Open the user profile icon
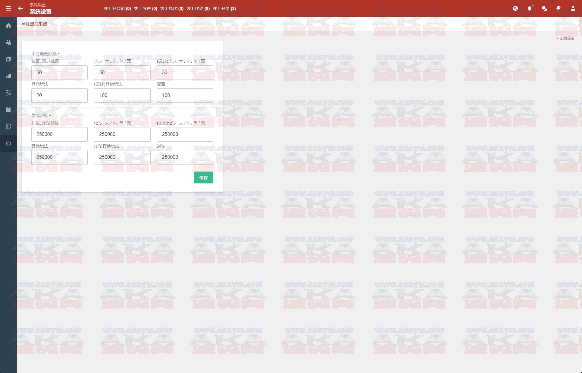The image size is (582, 373). [x=573, y=8]
